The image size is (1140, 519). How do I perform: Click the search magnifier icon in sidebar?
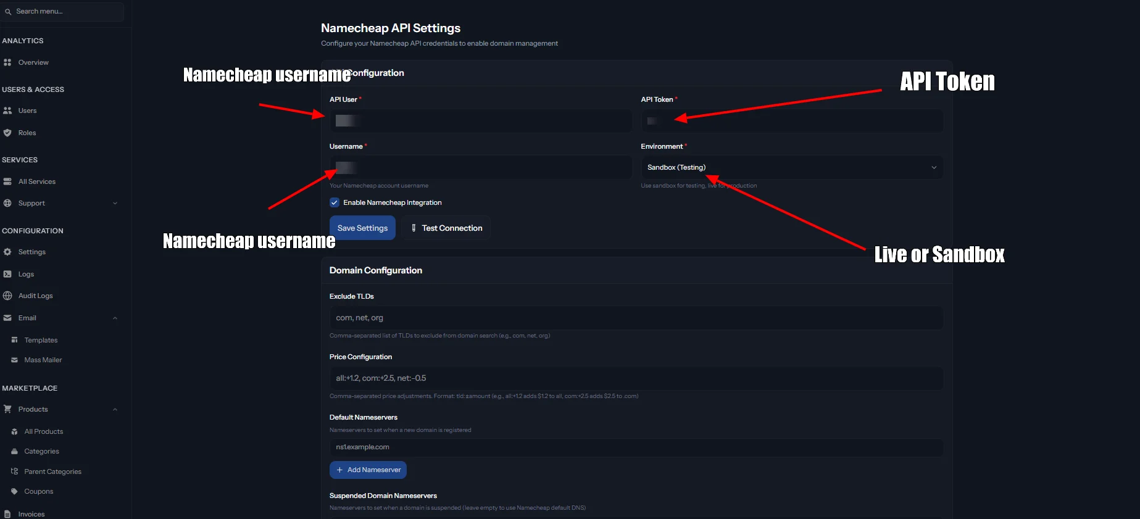click(x=8, y=12)
